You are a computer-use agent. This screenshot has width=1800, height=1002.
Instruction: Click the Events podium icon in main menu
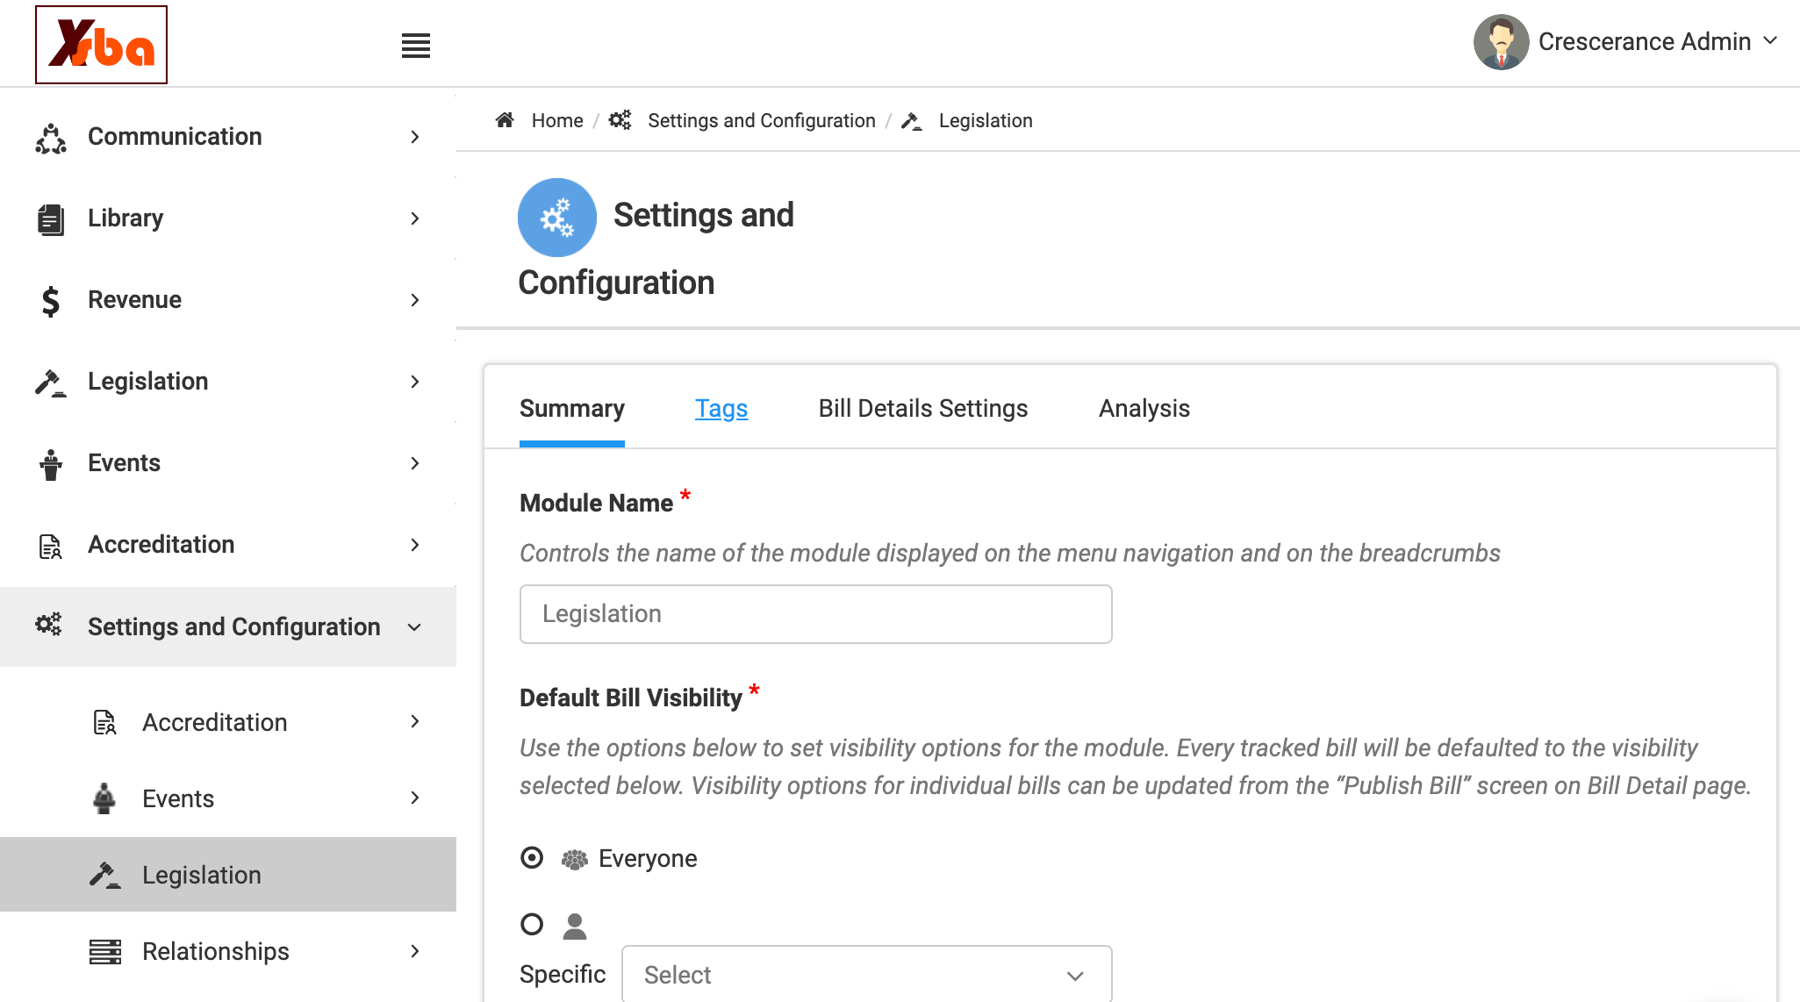tap(51, 464)
